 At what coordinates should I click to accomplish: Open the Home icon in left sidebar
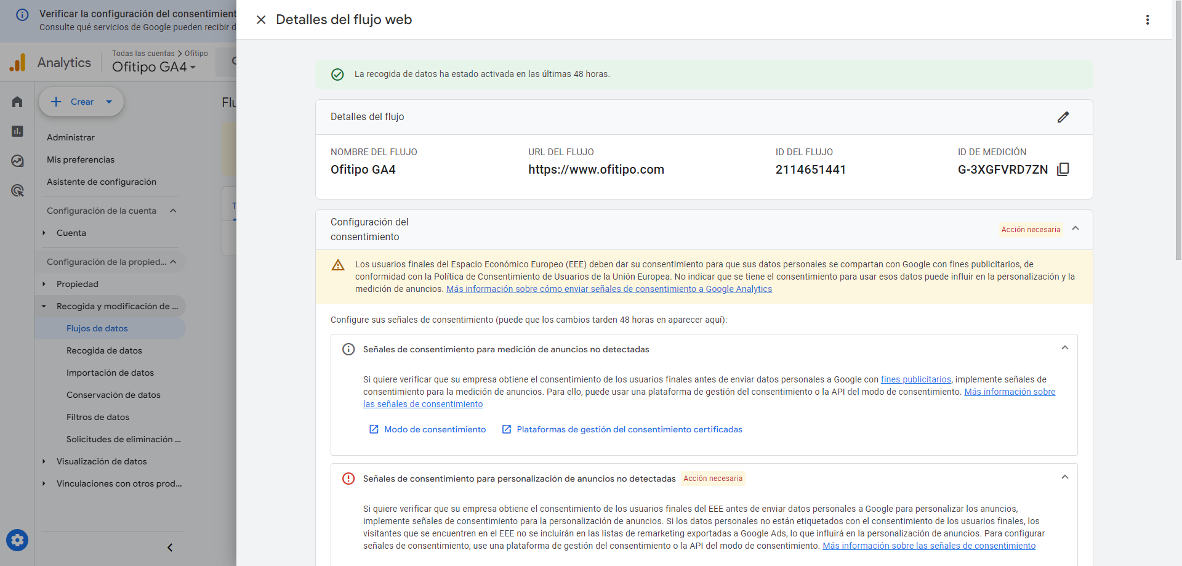click(x=17, y=102)
